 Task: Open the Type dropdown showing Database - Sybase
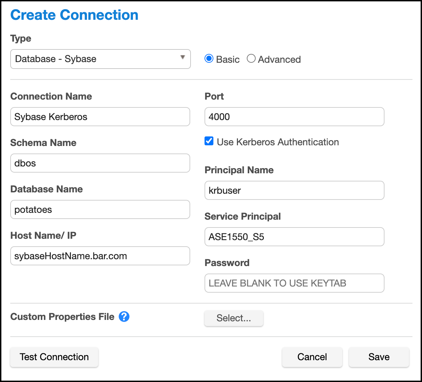(x=100, y=59)
